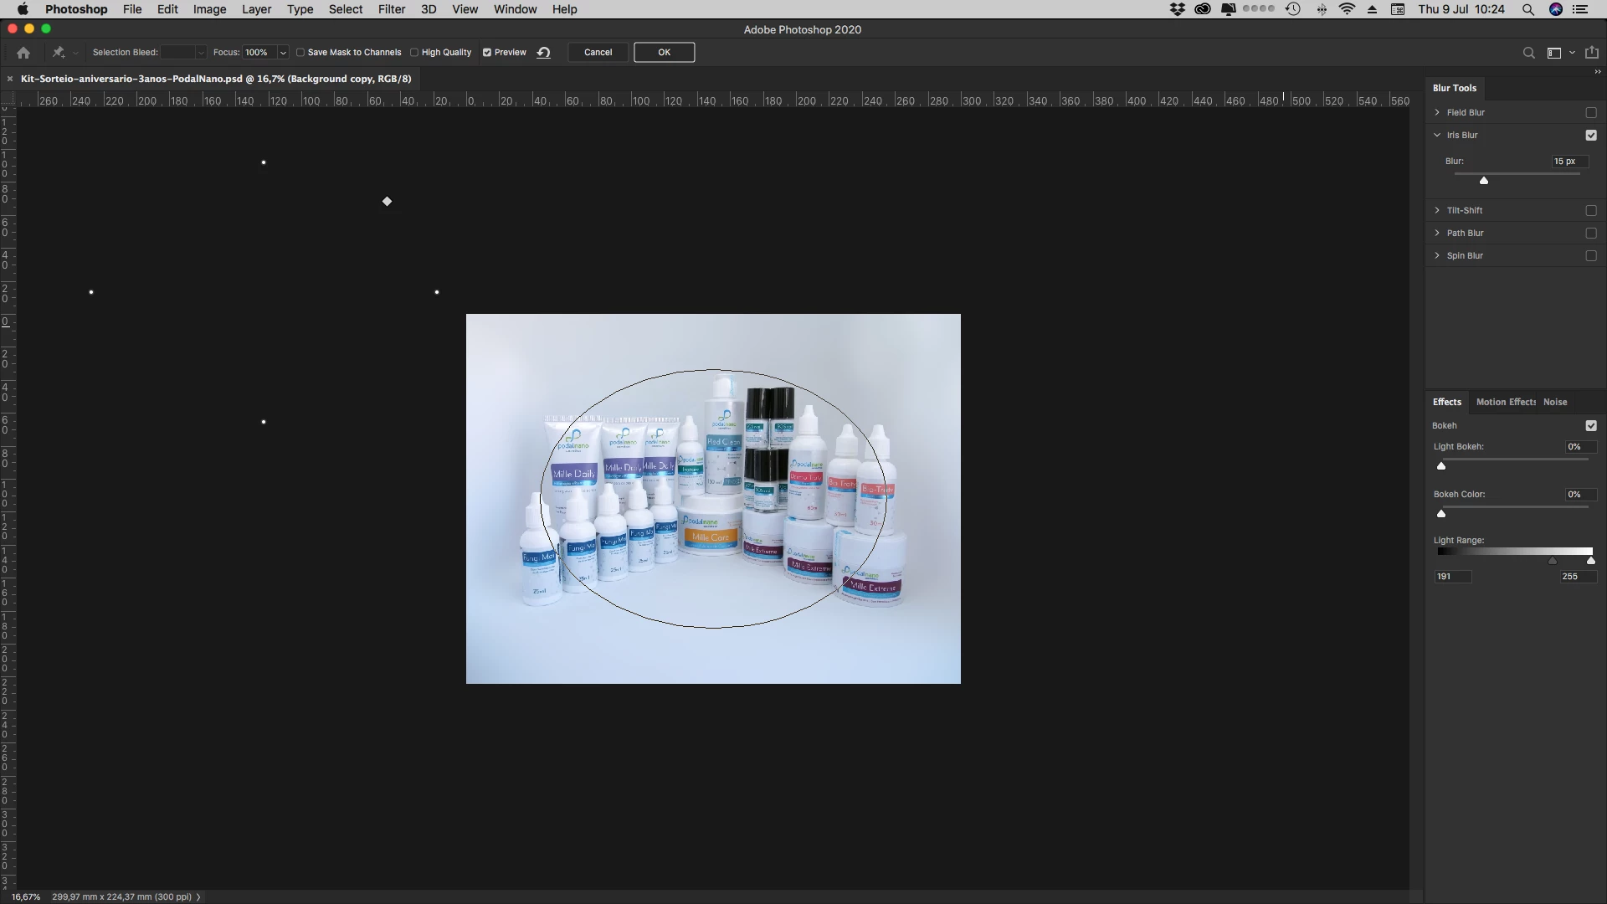Image resolution: width=1607 pixels, height=904 pixels.
Task: Click the OK button
Action: (664, 53)
